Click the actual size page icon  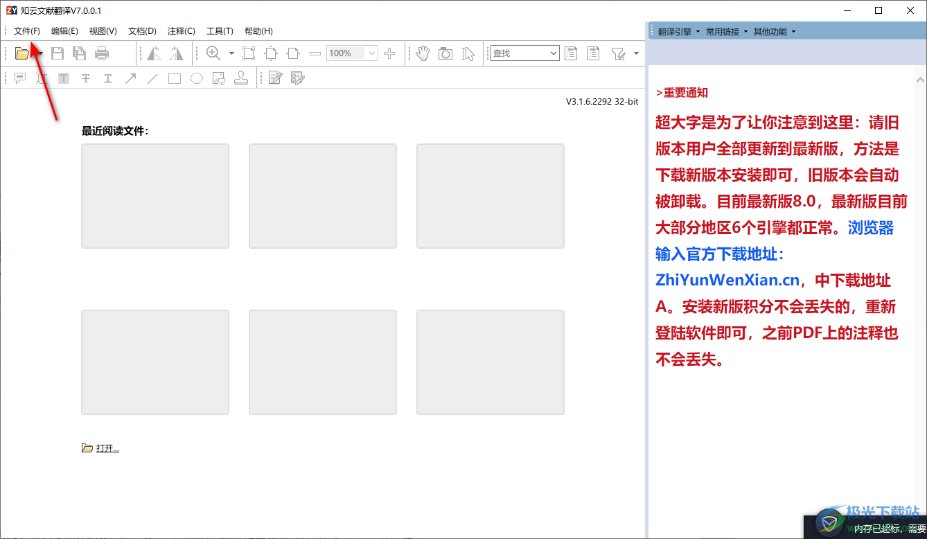point(249,53)
